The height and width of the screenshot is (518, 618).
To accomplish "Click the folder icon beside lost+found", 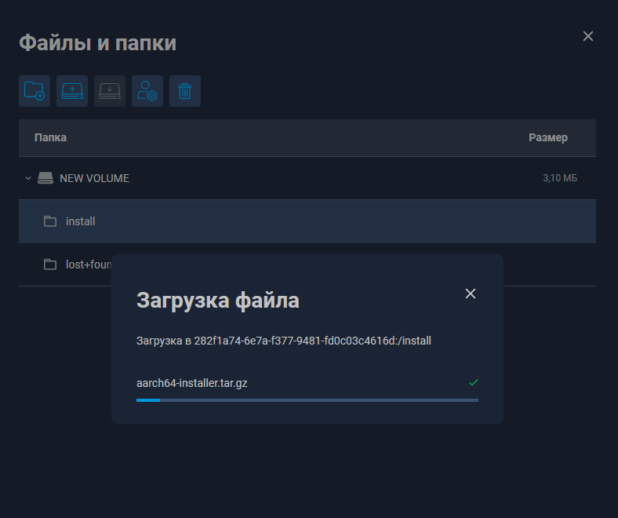I will tap(50, 264).
